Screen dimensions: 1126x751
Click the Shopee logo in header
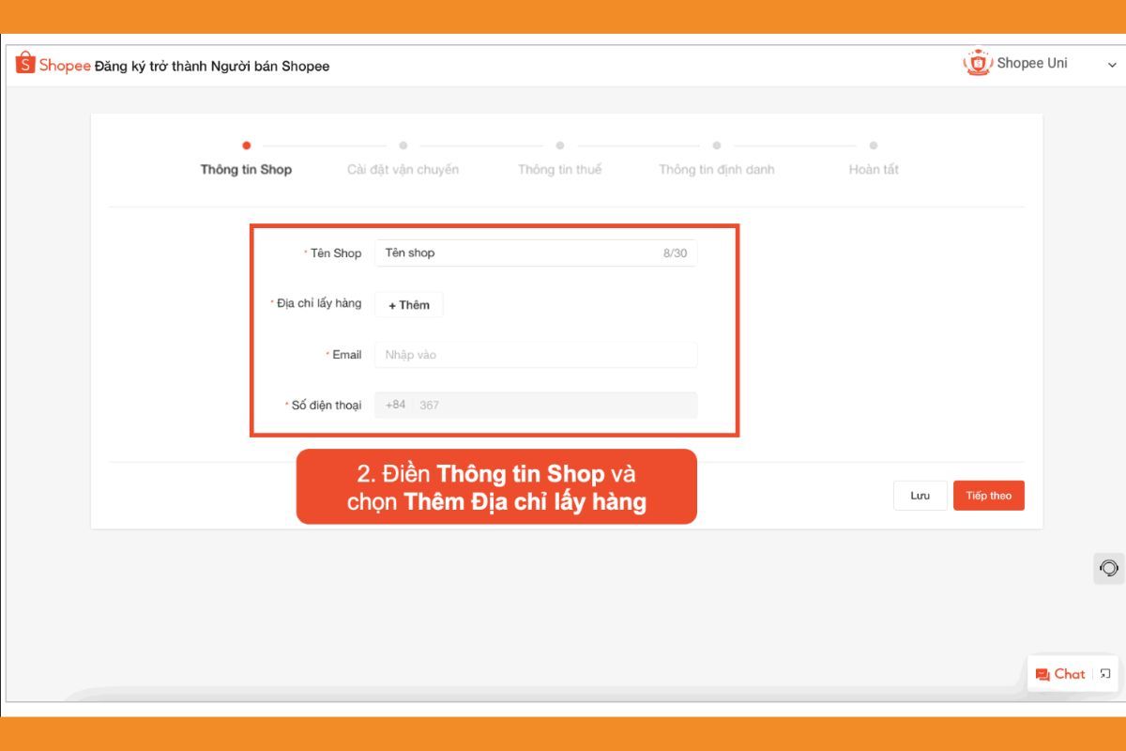pyautogui.click(x=53, y=65)
